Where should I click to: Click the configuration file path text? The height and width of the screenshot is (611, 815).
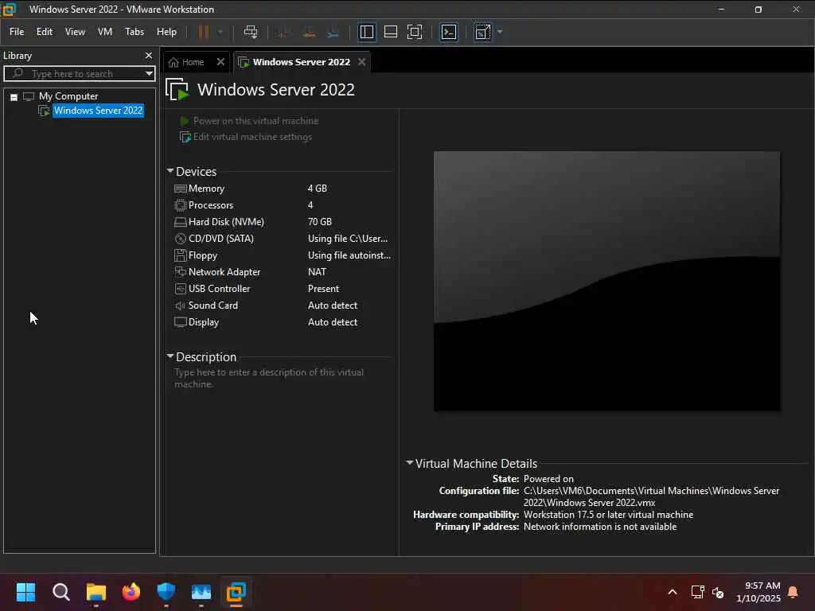(x=651, y=496)
